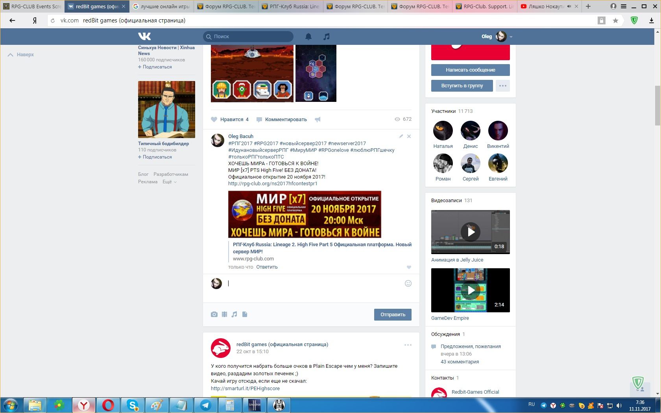Open Предложения, пожелания discussion
661x413 pixels.
tap(471, 347)
